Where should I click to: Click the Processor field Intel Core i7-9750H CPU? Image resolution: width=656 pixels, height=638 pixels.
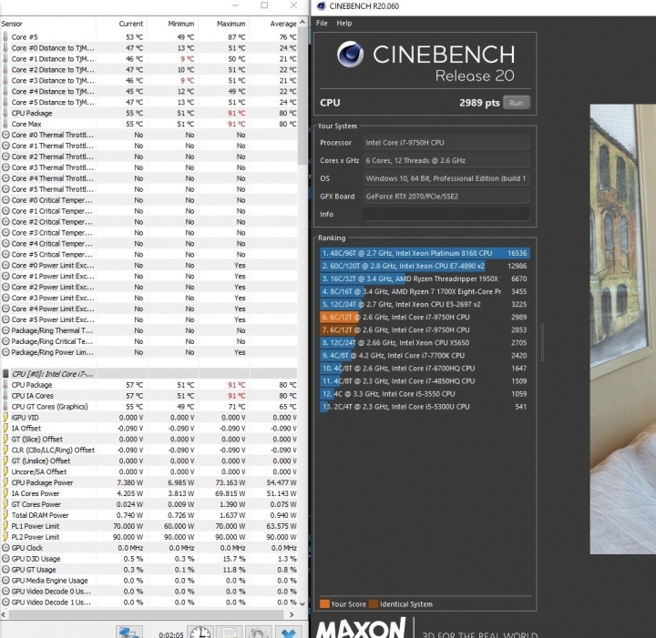pos(446,143)
